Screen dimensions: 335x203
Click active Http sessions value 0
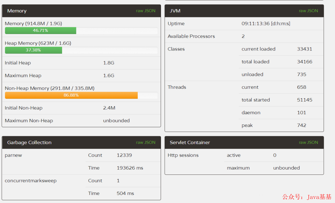click(x=275, y=155)
